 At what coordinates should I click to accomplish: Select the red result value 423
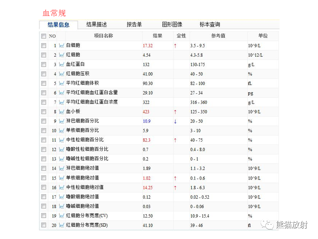click(146, 112)
